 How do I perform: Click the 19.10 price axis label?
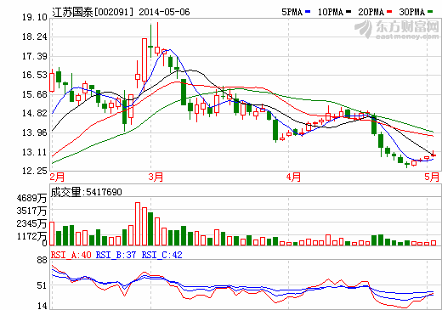35,17
